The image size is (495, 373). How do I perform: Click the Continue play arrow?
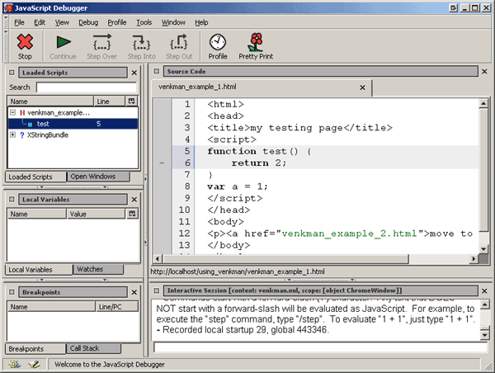64,42
